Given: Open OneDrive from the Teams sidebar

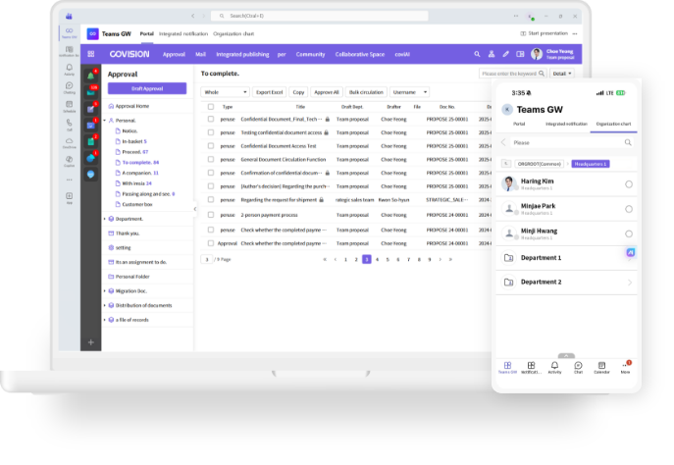Looking at the screenshot, I should tap(70, 142).
